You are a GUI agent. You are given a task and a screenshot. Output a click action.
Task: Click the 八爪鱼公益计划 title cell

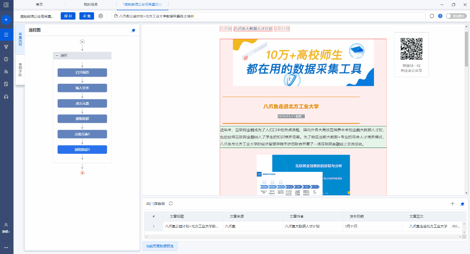click(x=192, y=226)
